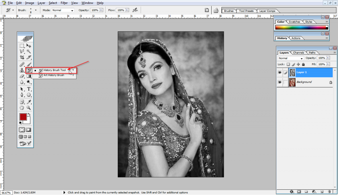Select the Type tool

29,89
